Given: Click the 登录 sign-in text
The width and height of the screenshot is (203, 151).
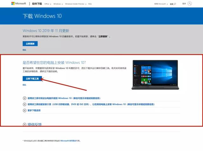Looking at the screenshot, I should (184, 3).
